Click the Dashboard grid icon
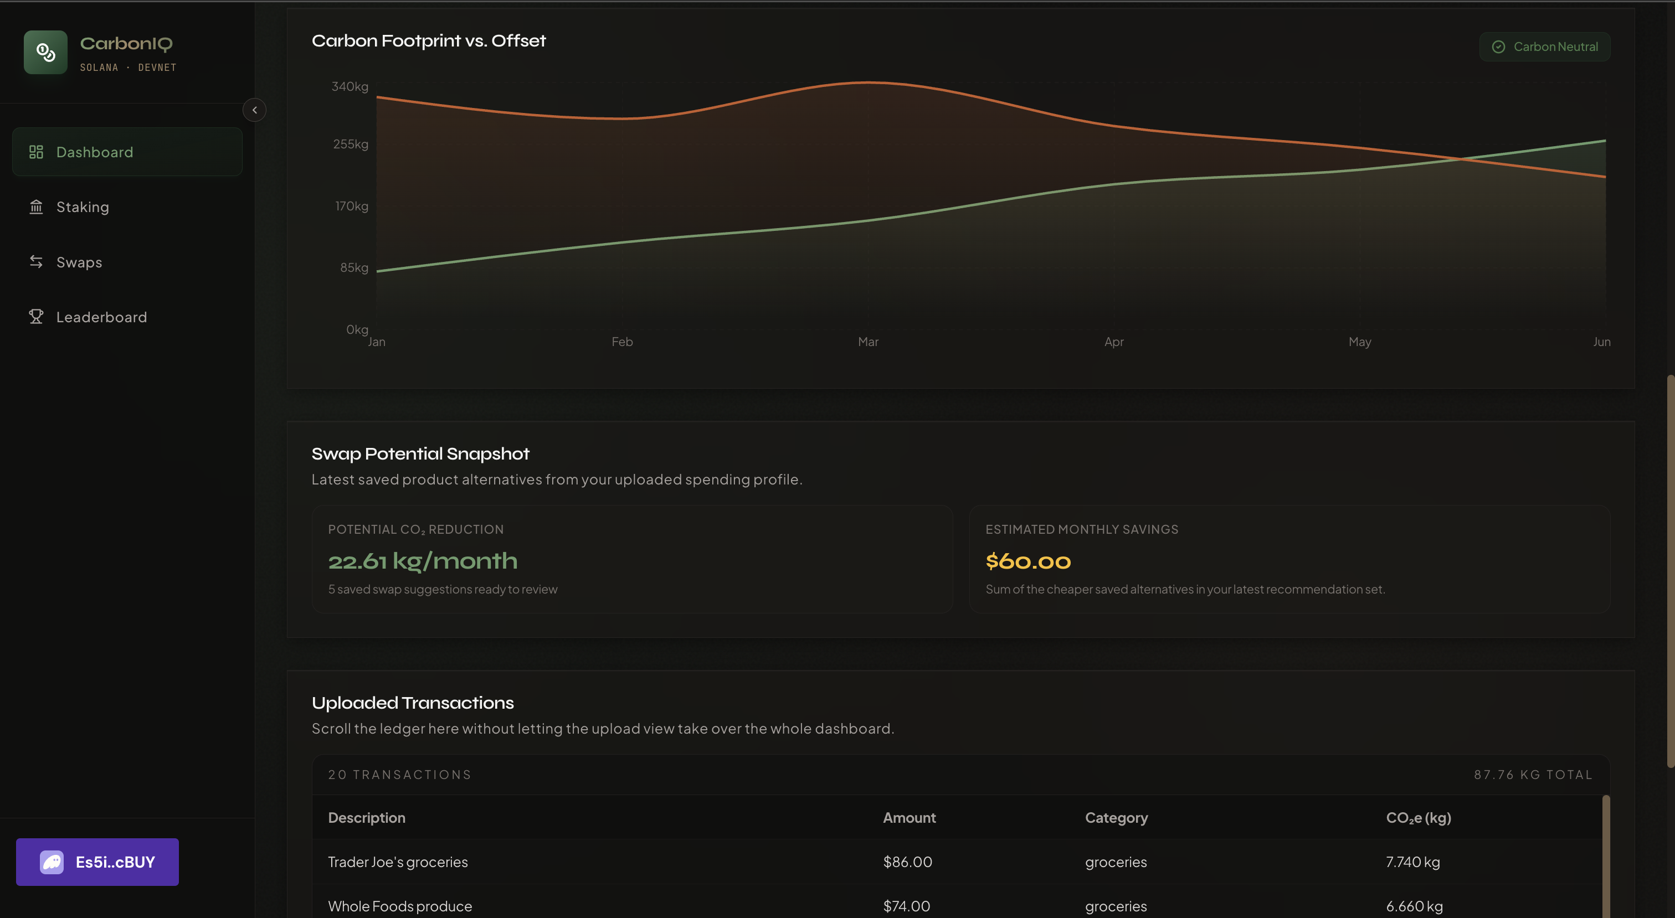The height and width of the screenshot is (918, 1675). click(37, 152)
